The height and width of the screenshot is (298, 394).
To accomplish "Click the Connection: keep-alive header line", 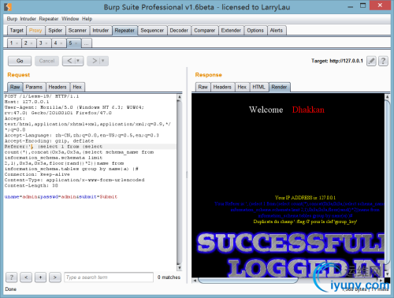I will [37, 174].
